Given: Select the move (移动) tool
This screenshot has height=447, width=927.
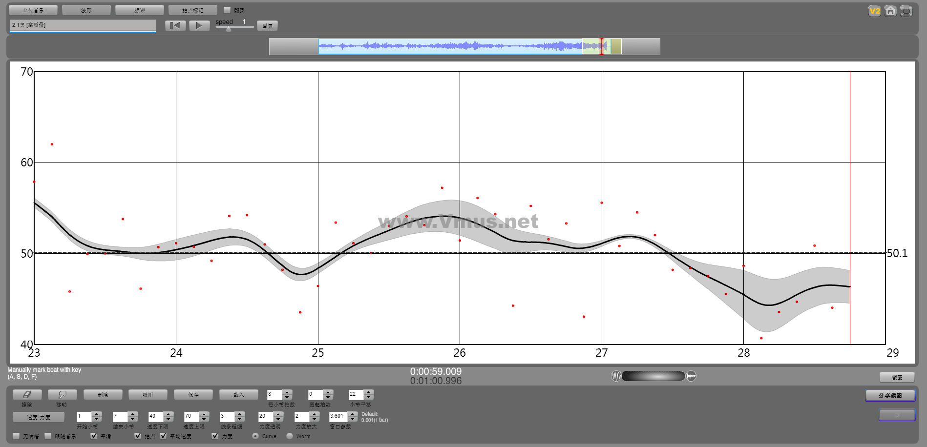Looking at the screenshot, I should pyautogui.click(x=62, y=394).
